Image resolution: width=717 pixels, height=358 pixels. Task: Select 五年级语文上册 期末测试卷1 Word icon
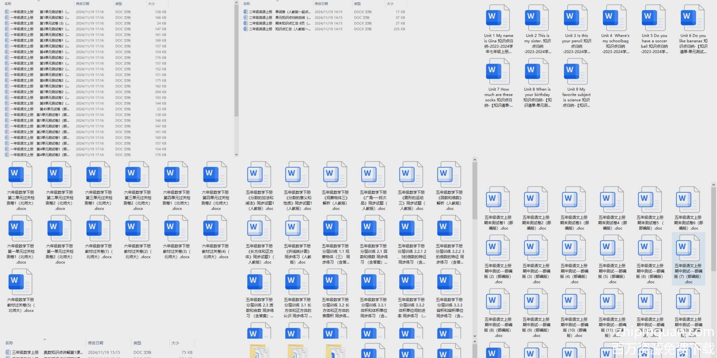(x=498, y=200)
